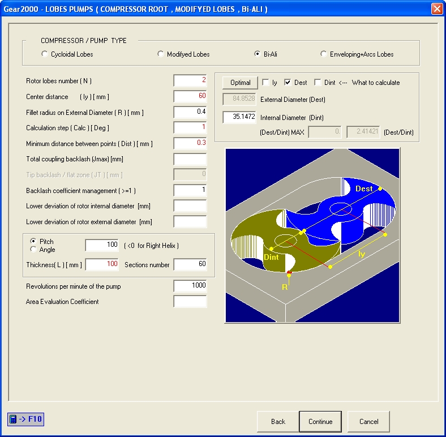Click the Area Evaluation Coefficient field

190,302
